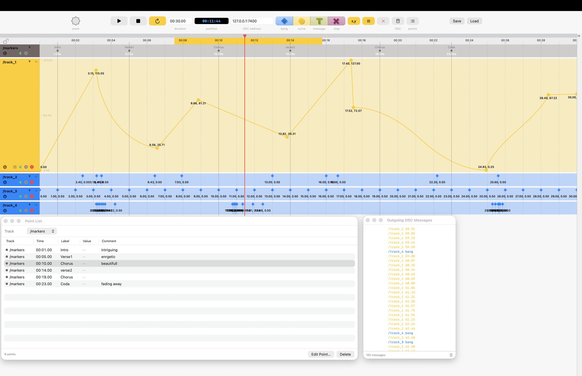582x376 pixels.
Task: Click the red remove icon on /track_3
Action: [32, 196]
